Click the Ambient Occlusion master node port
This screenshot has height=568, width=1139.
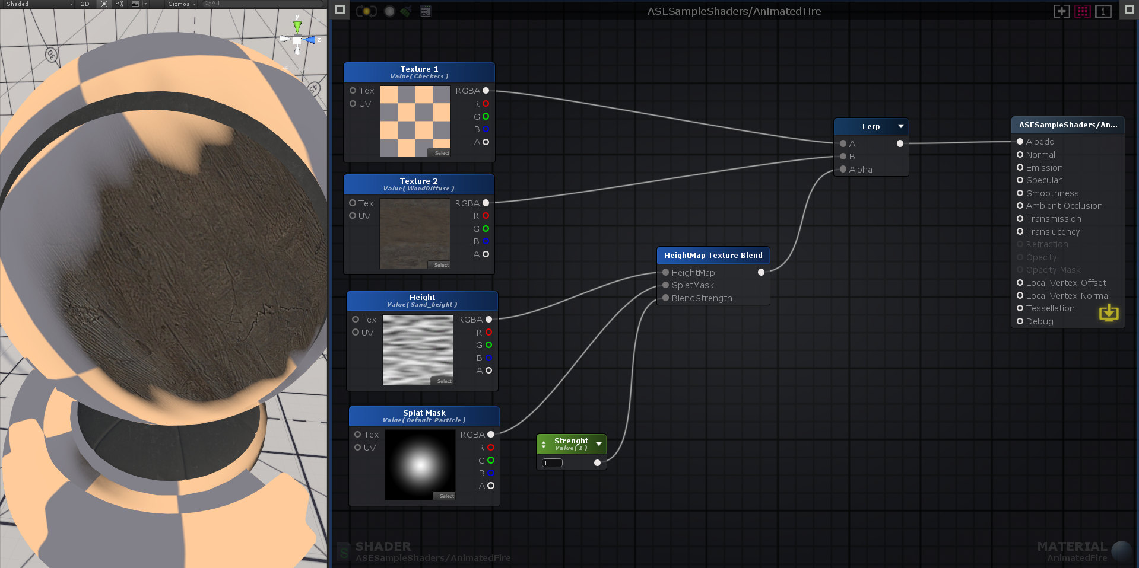[1020, 206]
